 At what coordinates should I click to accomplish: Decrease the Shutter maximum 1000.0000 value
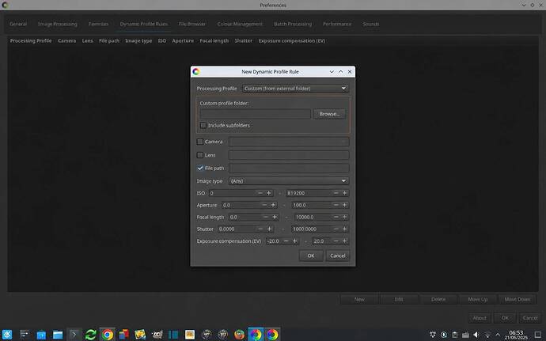coord(336,229)
